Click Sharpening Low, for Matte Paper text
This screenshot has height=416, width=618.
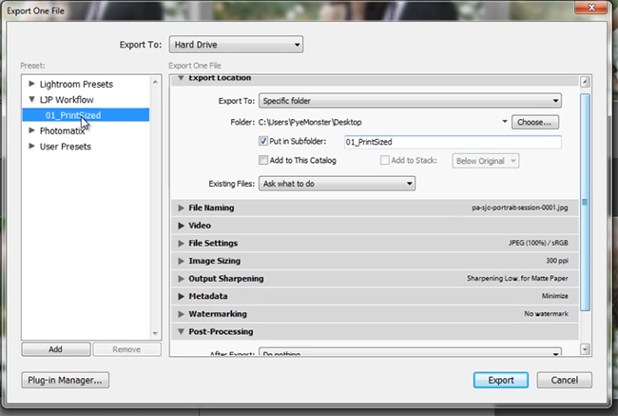point(517,278)
